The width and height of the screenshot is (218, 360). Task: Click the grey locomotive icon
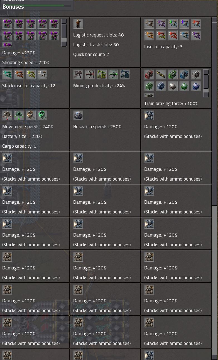196,75
